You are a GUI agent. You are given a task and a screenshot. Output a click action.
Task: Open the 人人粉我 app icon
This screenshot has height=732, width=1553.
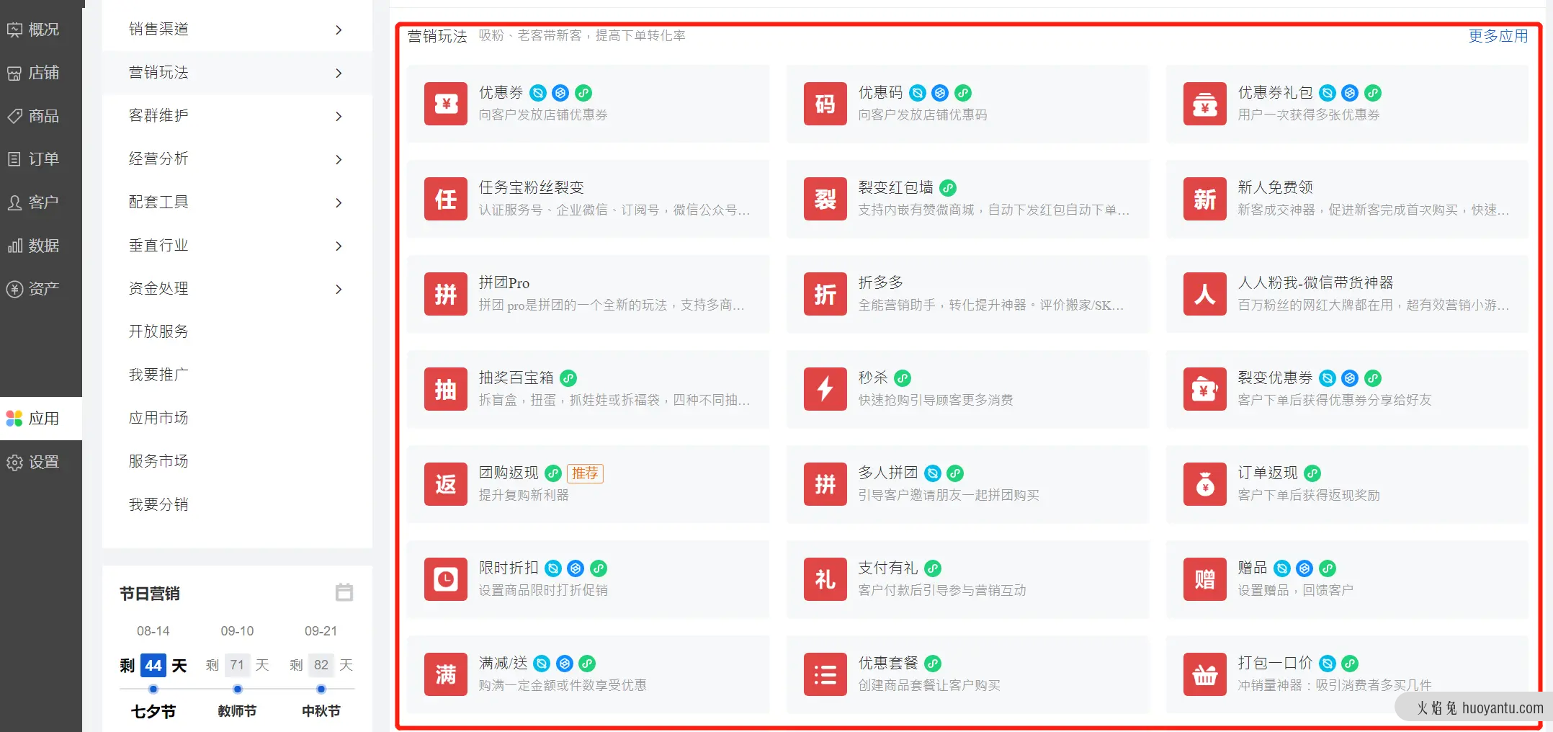[x=1204, y=294]
